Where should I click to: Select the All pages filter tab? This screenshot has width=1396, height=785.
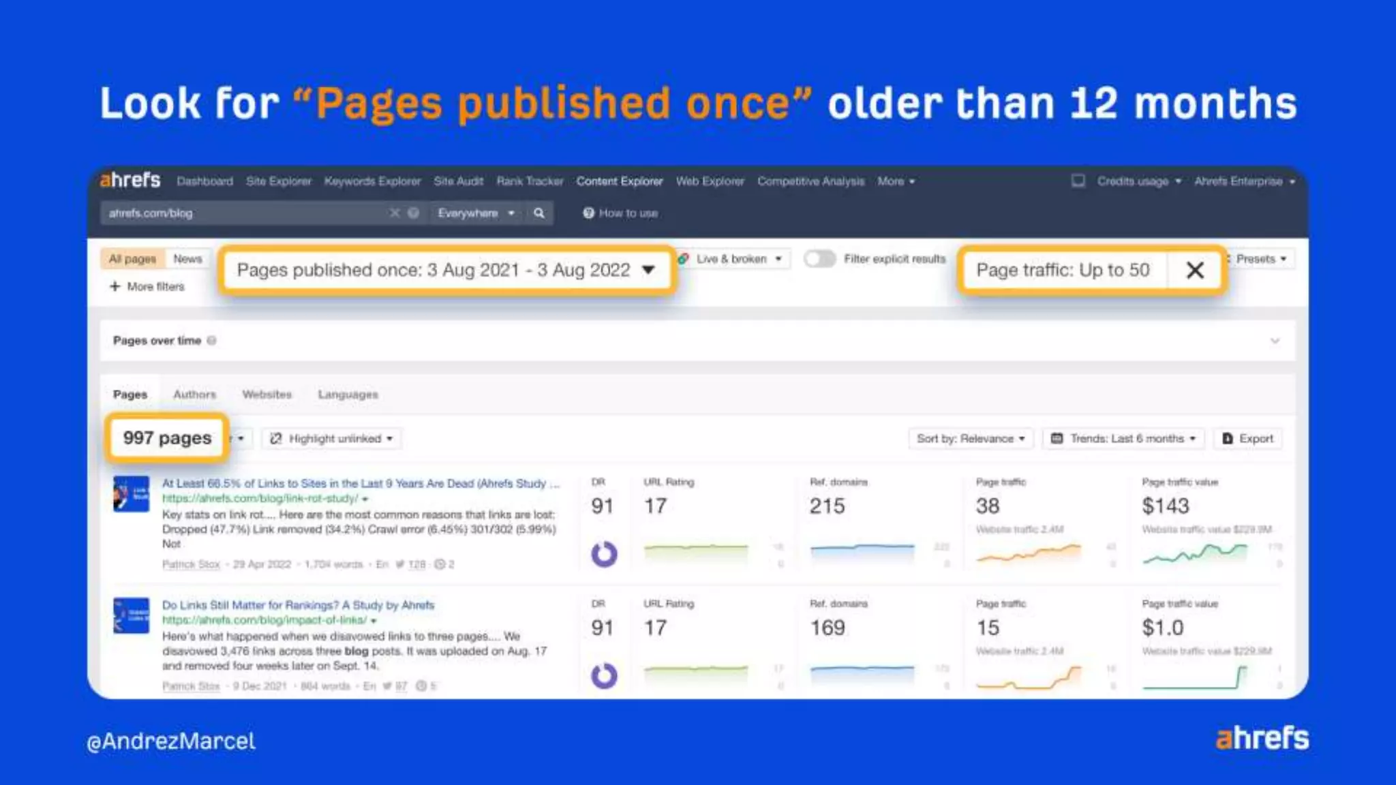133,259
